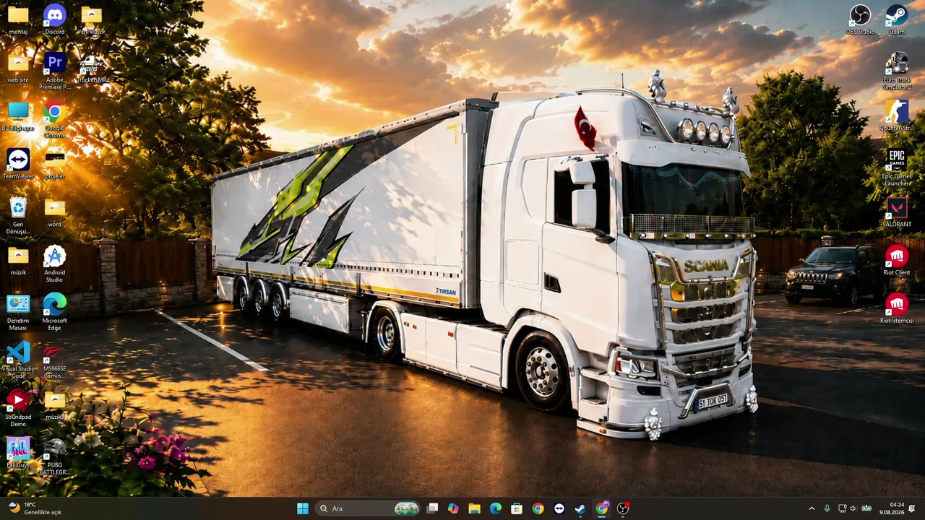Open the Windows Start menu
Viewport: 925px width, 520px height.
(303, 508)
